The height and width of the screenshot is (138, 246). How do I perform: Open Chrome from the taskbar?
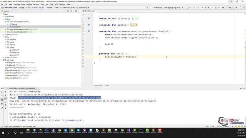[59, 130]
